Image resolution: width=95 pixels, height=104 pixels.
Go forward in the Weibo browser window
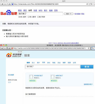coord(5,48)
